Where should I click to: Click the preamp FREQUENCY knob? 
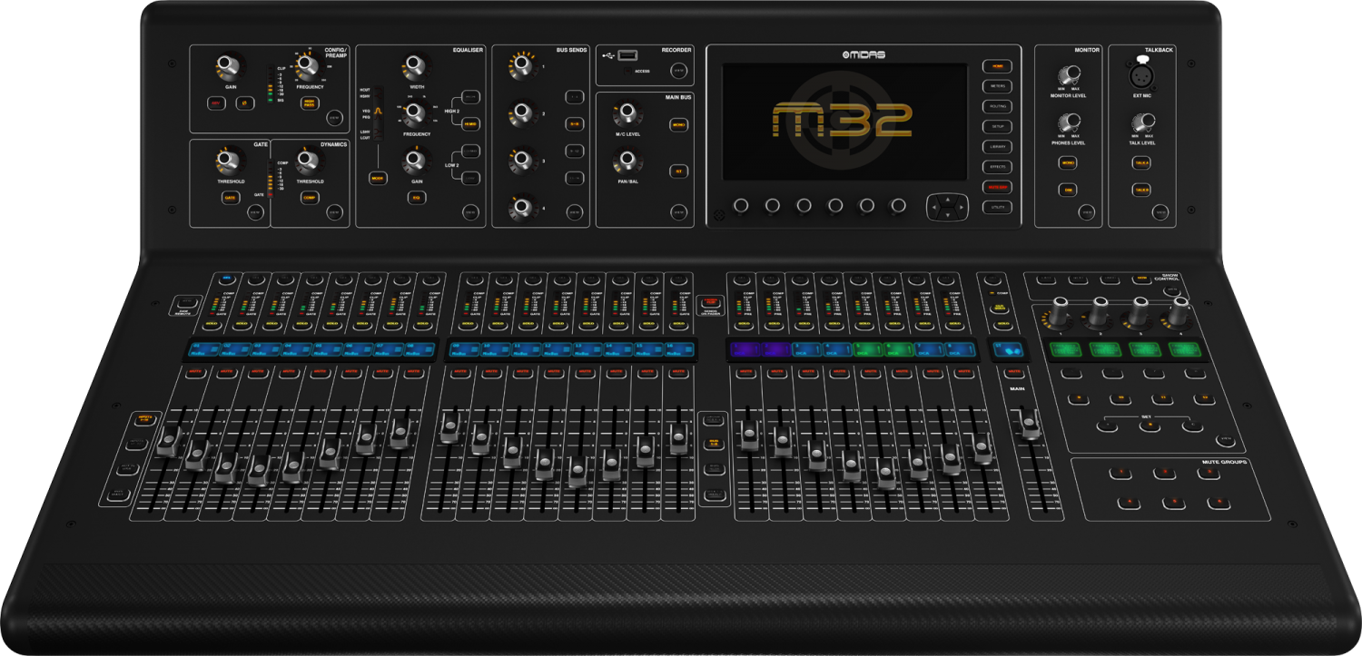(309, 67)
